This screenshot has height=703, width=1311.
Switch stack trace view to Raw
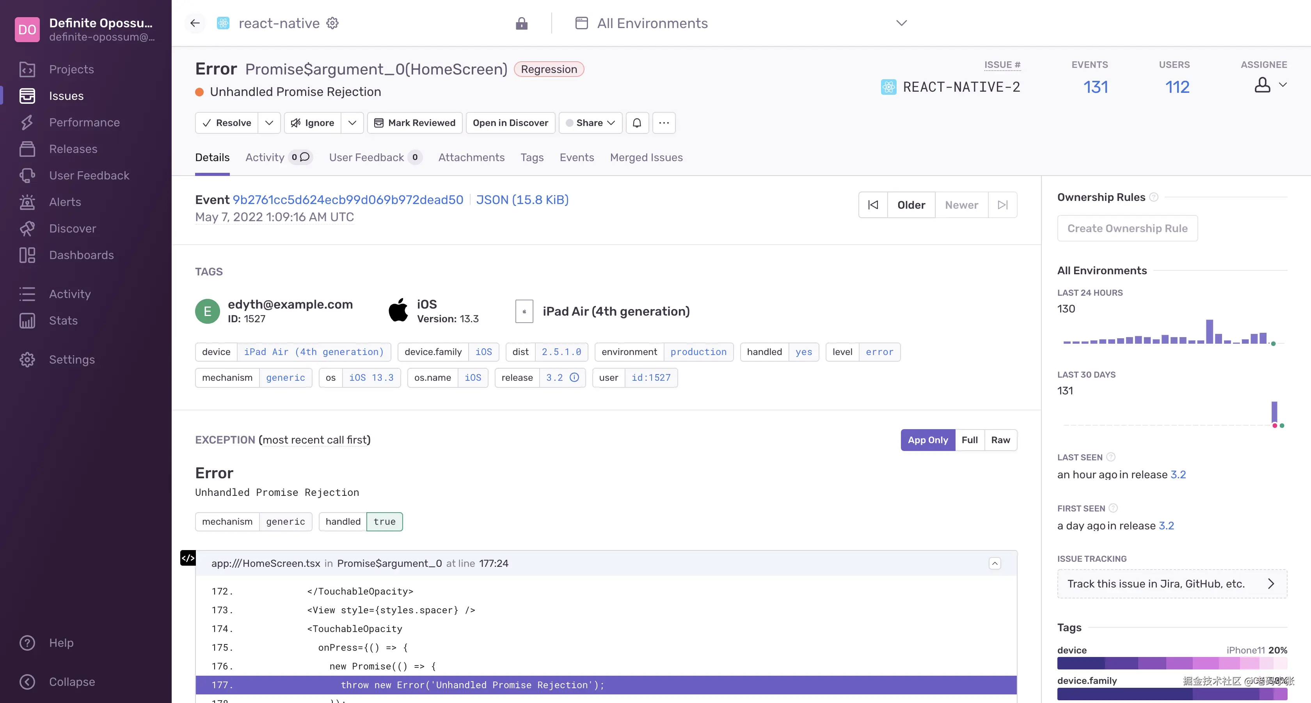tap(1000, 440)
